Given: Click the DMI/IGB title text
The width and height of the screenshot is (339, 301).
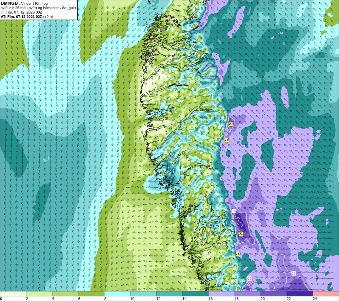Looking at the screenshot, I should [x=9, y=3].
